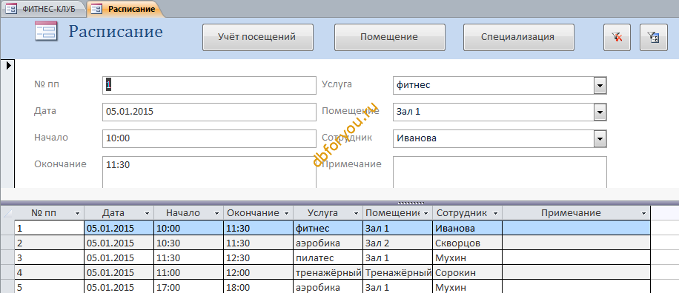679x293 pixels.
Task: Expand the Сотрудник combo box with Иванова
Action: 600,139
